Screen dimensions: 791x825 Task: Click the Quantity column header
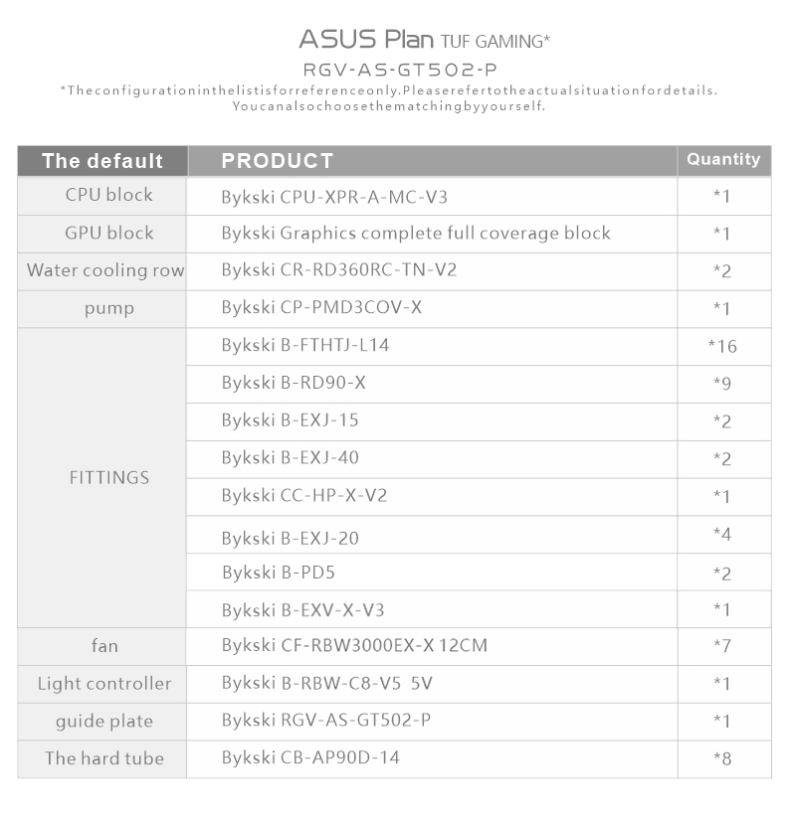pos(724,159)
